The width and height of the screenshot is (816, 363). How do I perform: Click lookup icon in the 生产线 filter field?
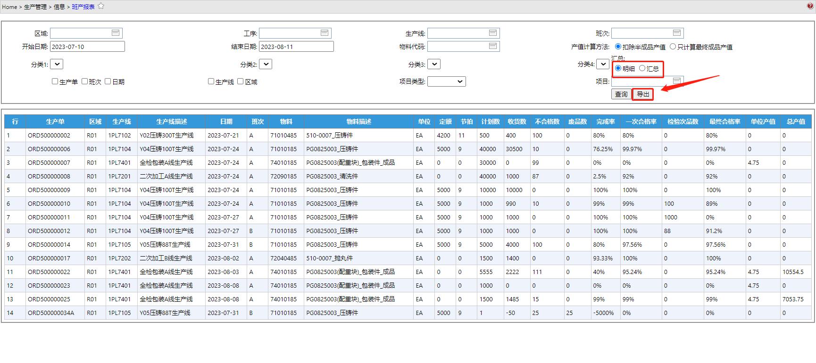(493, 33)
